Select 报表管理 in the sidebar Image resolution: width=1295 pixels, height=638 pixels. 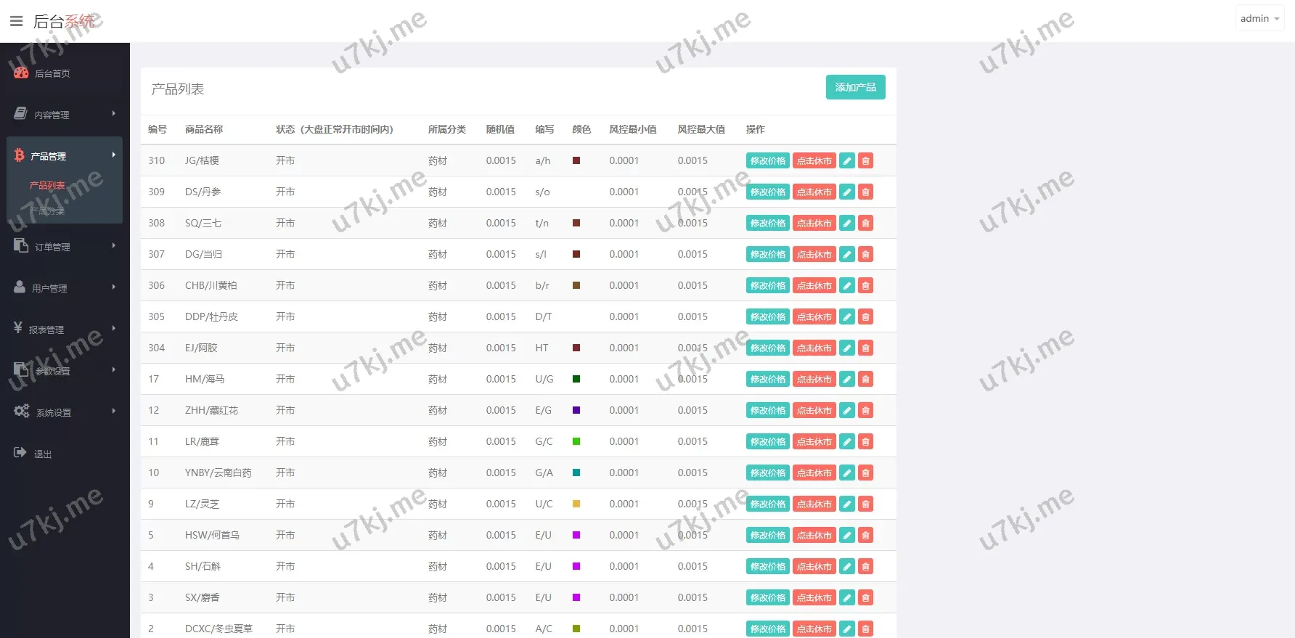tap(64, 330)
